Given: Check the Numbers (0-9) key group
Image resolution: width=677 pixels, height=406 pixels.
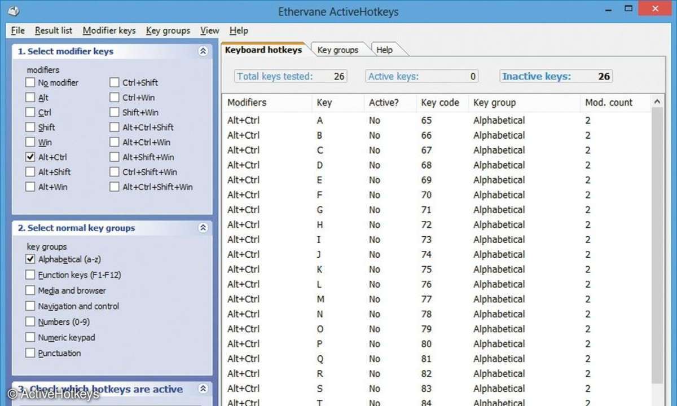Looking at the screenshot, I should (x=30, y=322).
